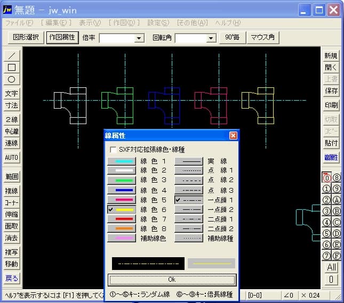
Task: Click 貼付 to paste
Action: coord(331,143)
